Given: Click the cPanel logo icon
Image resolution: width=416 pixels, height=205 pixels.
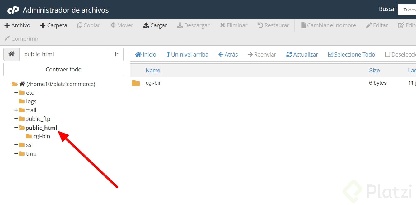Looking at the screenshot, I should click(13, 10).
